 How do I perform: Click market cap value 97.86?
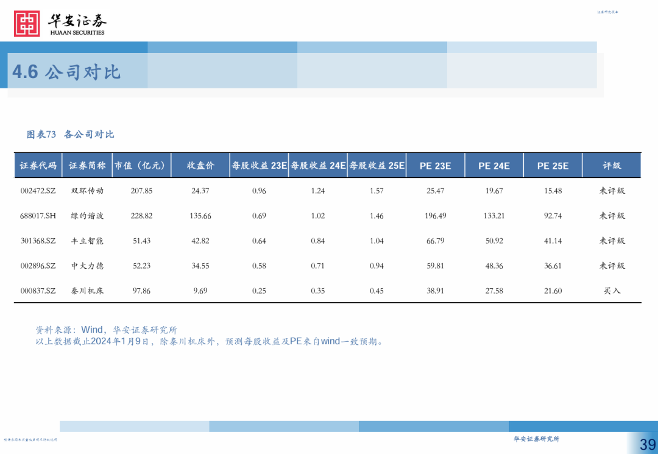(141, 291)
